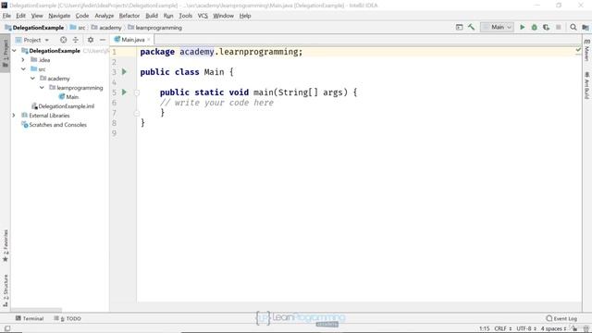The width and height of the screenshot is (592, 333).
Task: Start debugging with the bug icon
Action: tap(535, 27)
